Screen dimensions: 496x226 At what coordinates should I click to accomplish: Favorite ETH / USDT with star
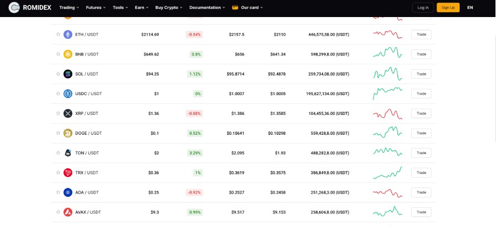[58, 35]
